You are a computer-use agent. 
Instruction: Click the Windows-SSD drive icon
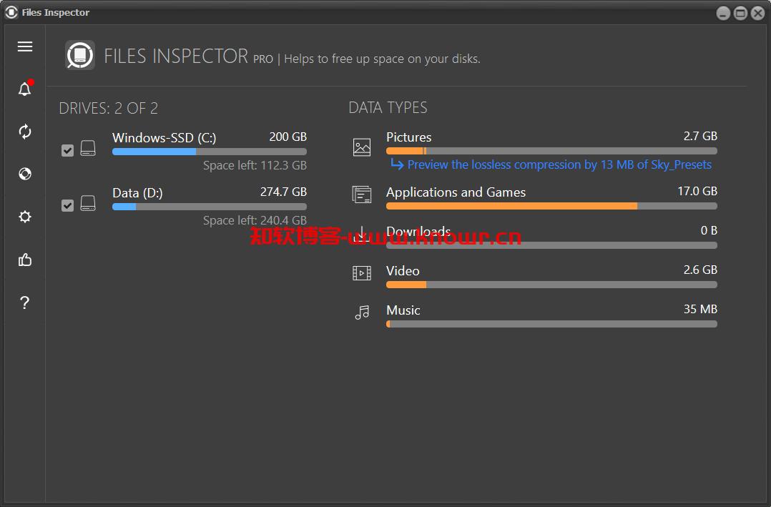tap(88, 148)
